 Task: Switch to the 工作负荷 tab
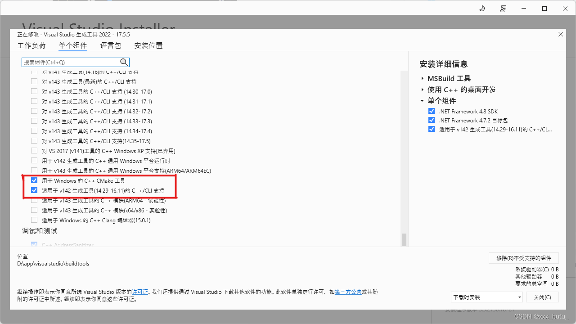tap(31, 45)
